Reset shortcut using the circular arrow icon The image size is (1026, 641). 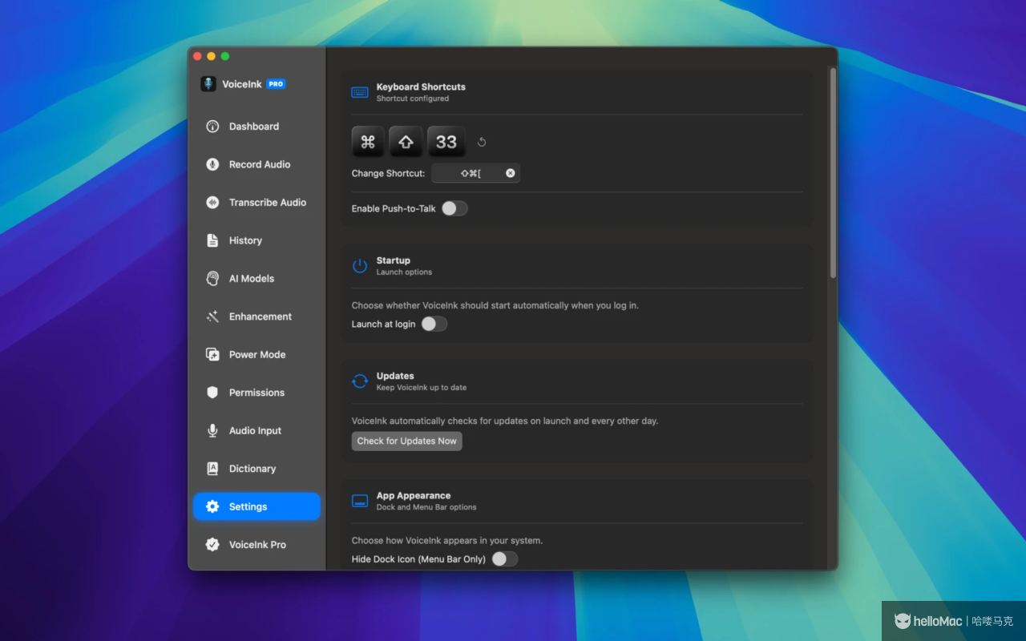(482, 143)
